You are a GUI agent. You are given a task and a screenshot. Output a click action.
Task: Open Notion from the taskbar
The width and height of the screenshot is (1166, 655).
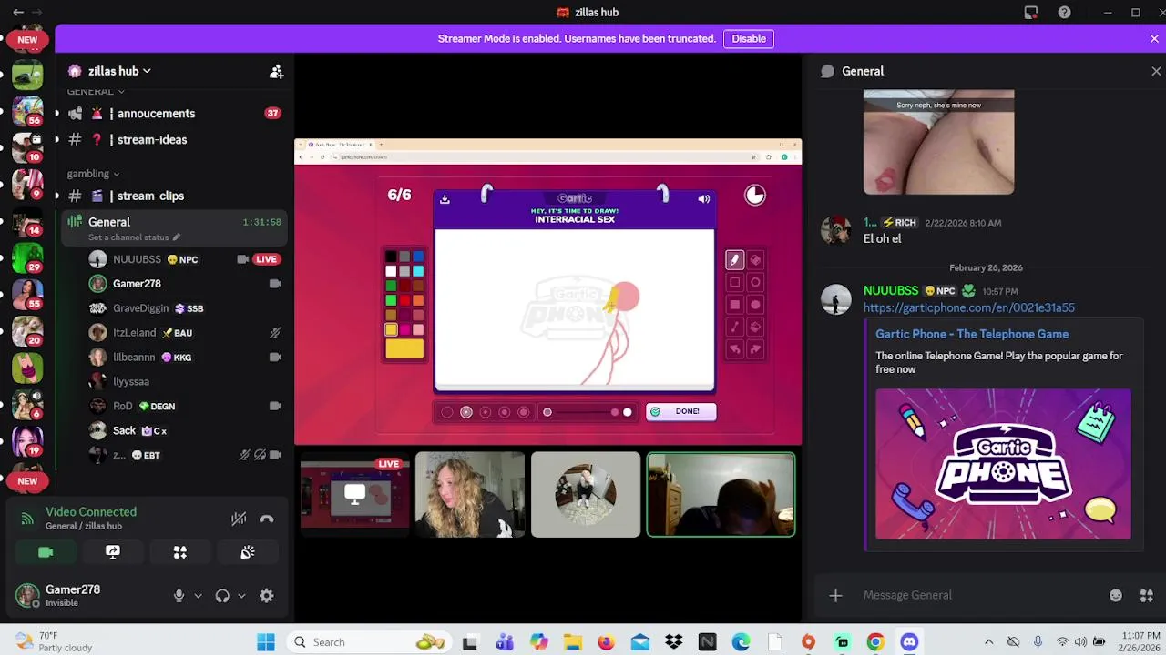707,642
